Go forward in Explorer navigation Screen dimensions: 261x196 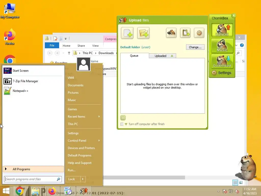(x=57, y=53)
